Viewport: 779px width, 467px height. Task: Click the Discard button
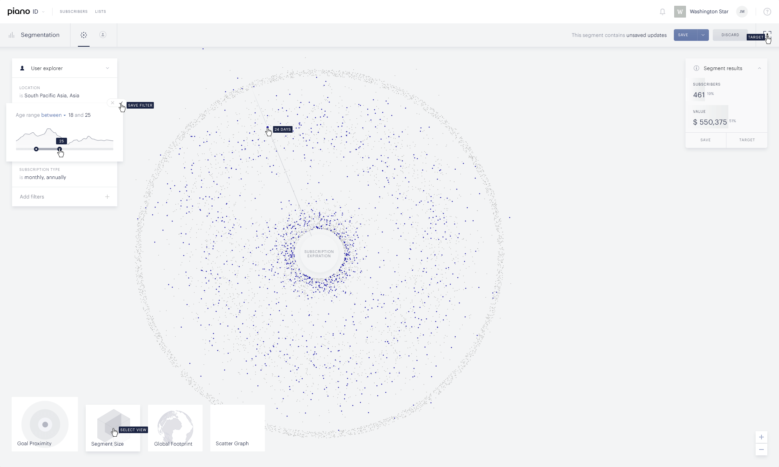[x=730, y=35]
